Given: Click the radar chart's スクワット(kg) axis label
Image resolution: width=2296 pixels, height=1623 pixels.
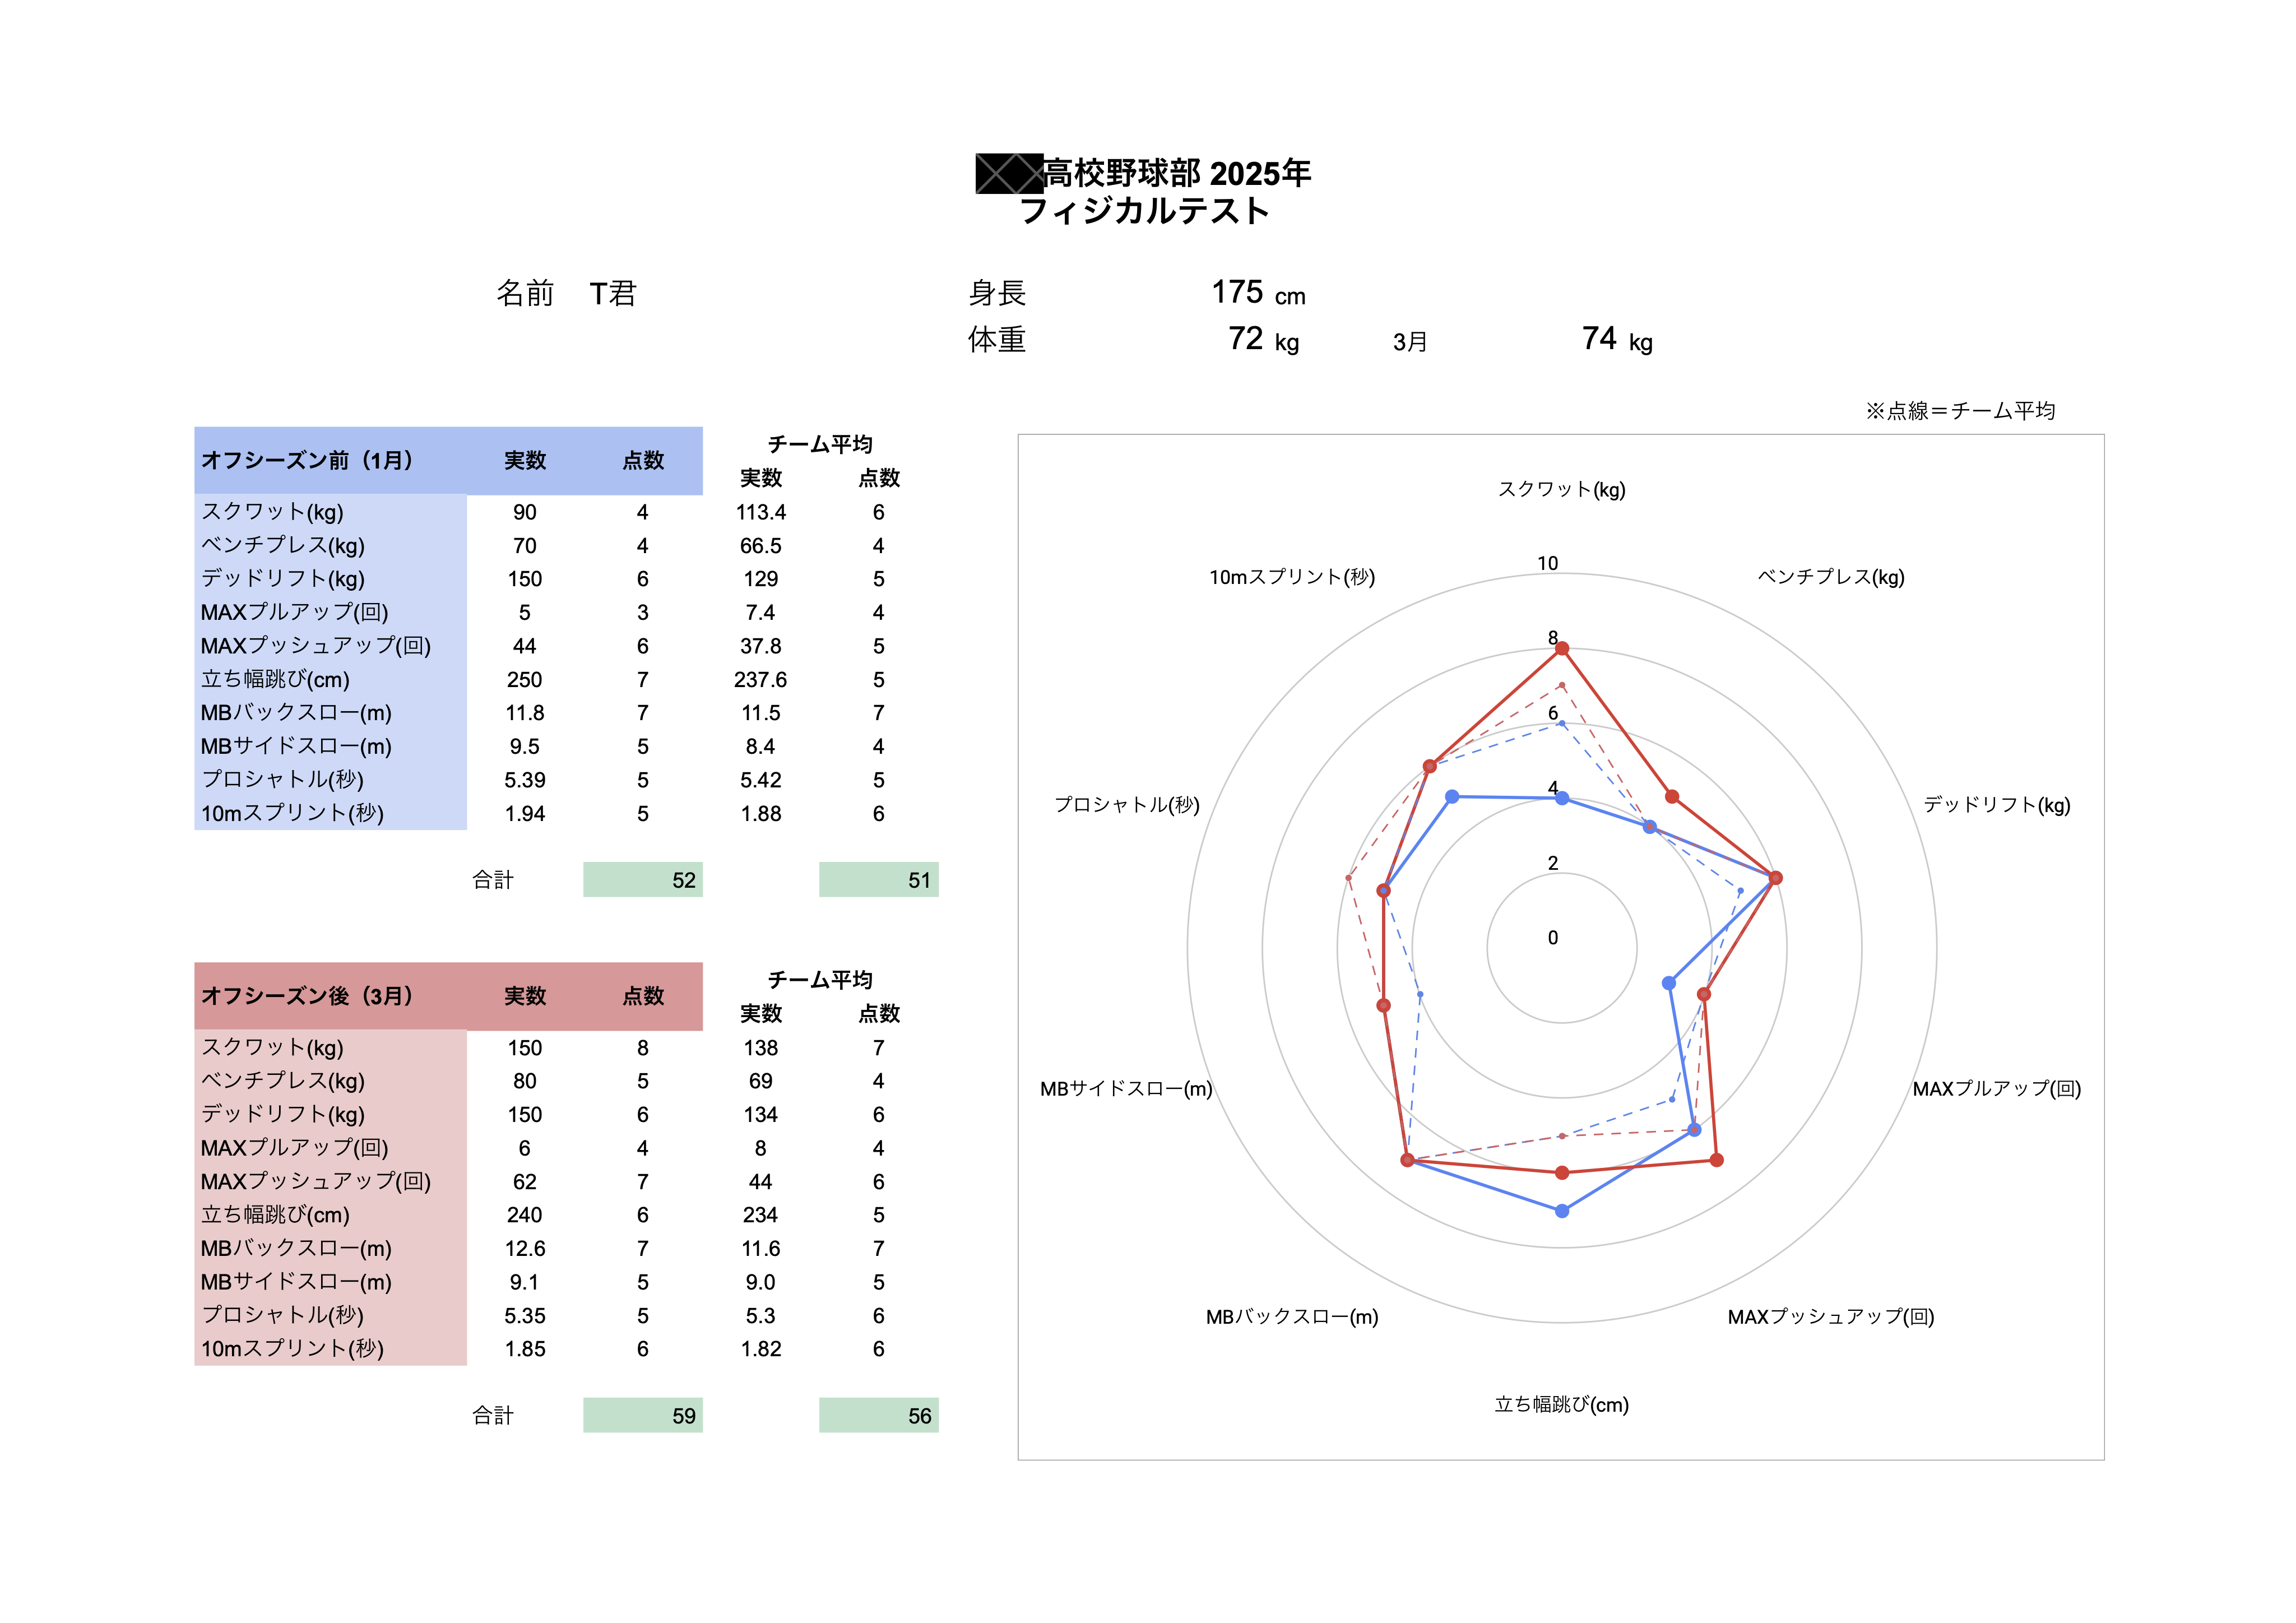Looking at the screenshot, I should 1561,489.
